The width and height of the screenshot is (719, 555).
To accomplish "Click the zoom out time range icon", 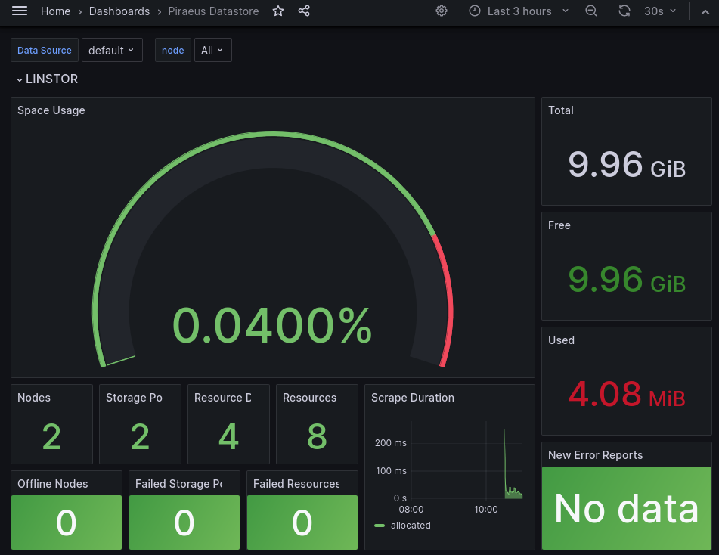I will point(591,11).
